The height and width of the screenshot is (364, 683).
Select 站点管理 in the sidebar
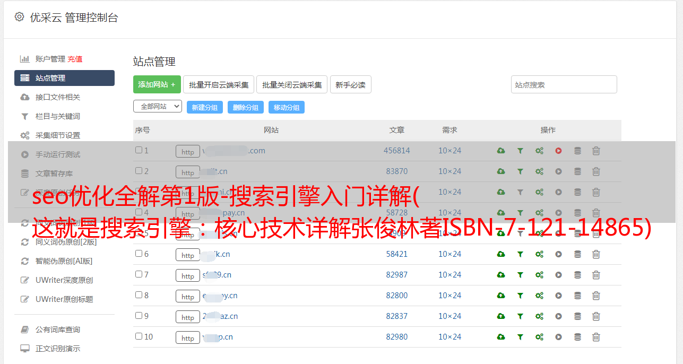coord(64,78)
